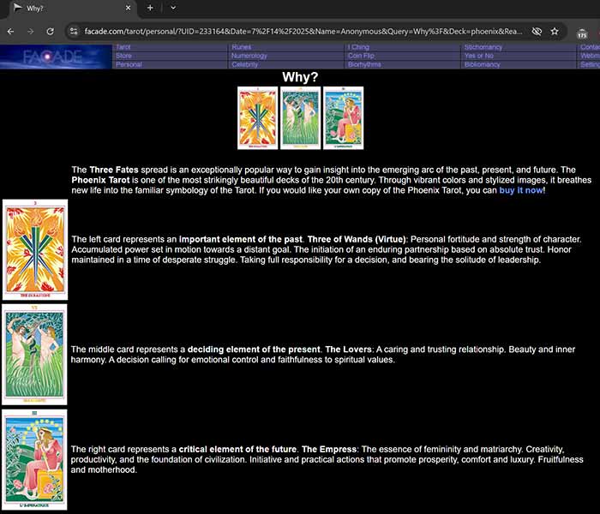
Task: Go to the Biorhythms section
Action: coord(364,64)
